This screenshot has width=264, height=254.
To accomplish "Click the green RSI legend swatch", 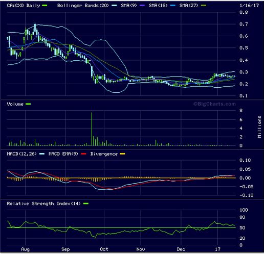I will [86, 204].
